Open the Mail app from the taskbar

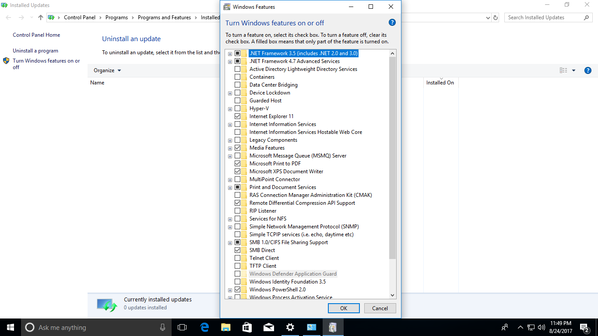(x=269, y=327)
